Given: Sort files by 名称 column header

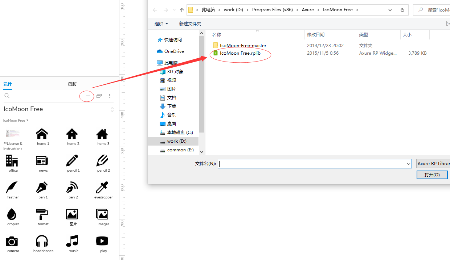Looking at the screenshot, I should (x=217, y=35).
